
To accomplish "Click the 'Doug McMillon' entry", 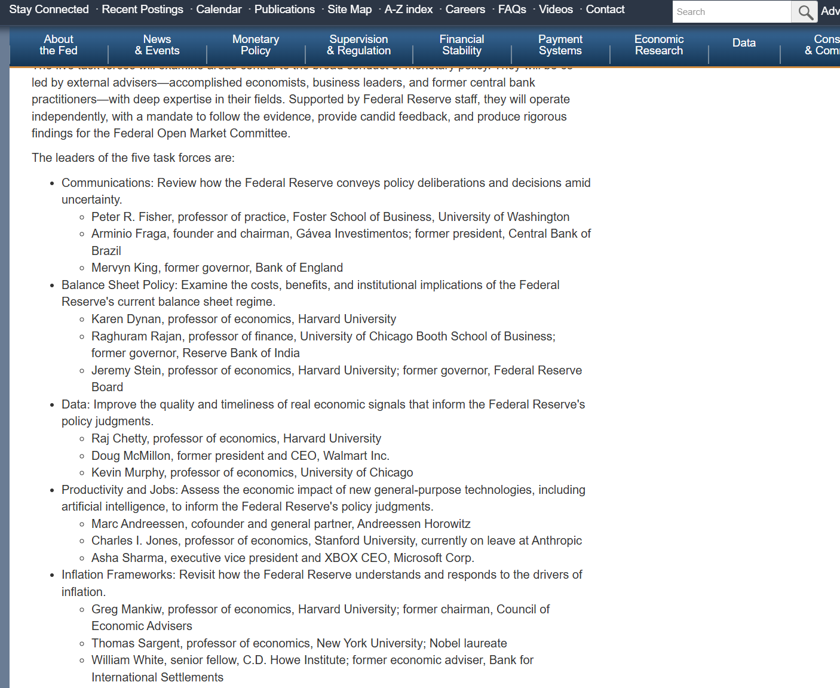I will [240, 456].
